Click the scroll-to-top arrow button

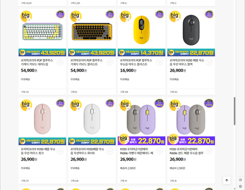[x=226, y=180]
